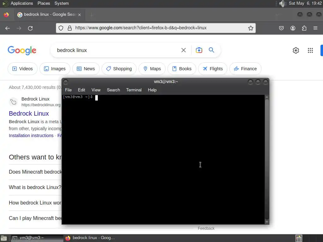
Task: Click the workspace switcher icon bottom right
Action: [x=299, y=238]
